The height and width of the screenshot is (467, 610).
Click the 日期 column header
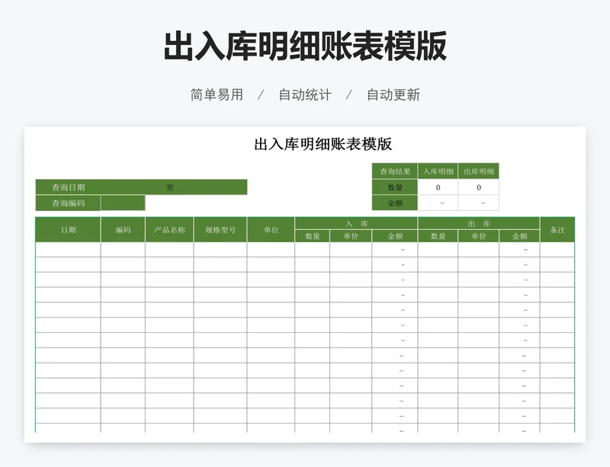click(x=68, y=229)
